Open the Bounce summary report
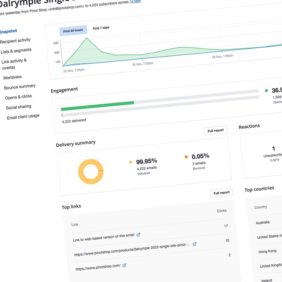Screen dimensions: 282x282 [x=20, y=87]
